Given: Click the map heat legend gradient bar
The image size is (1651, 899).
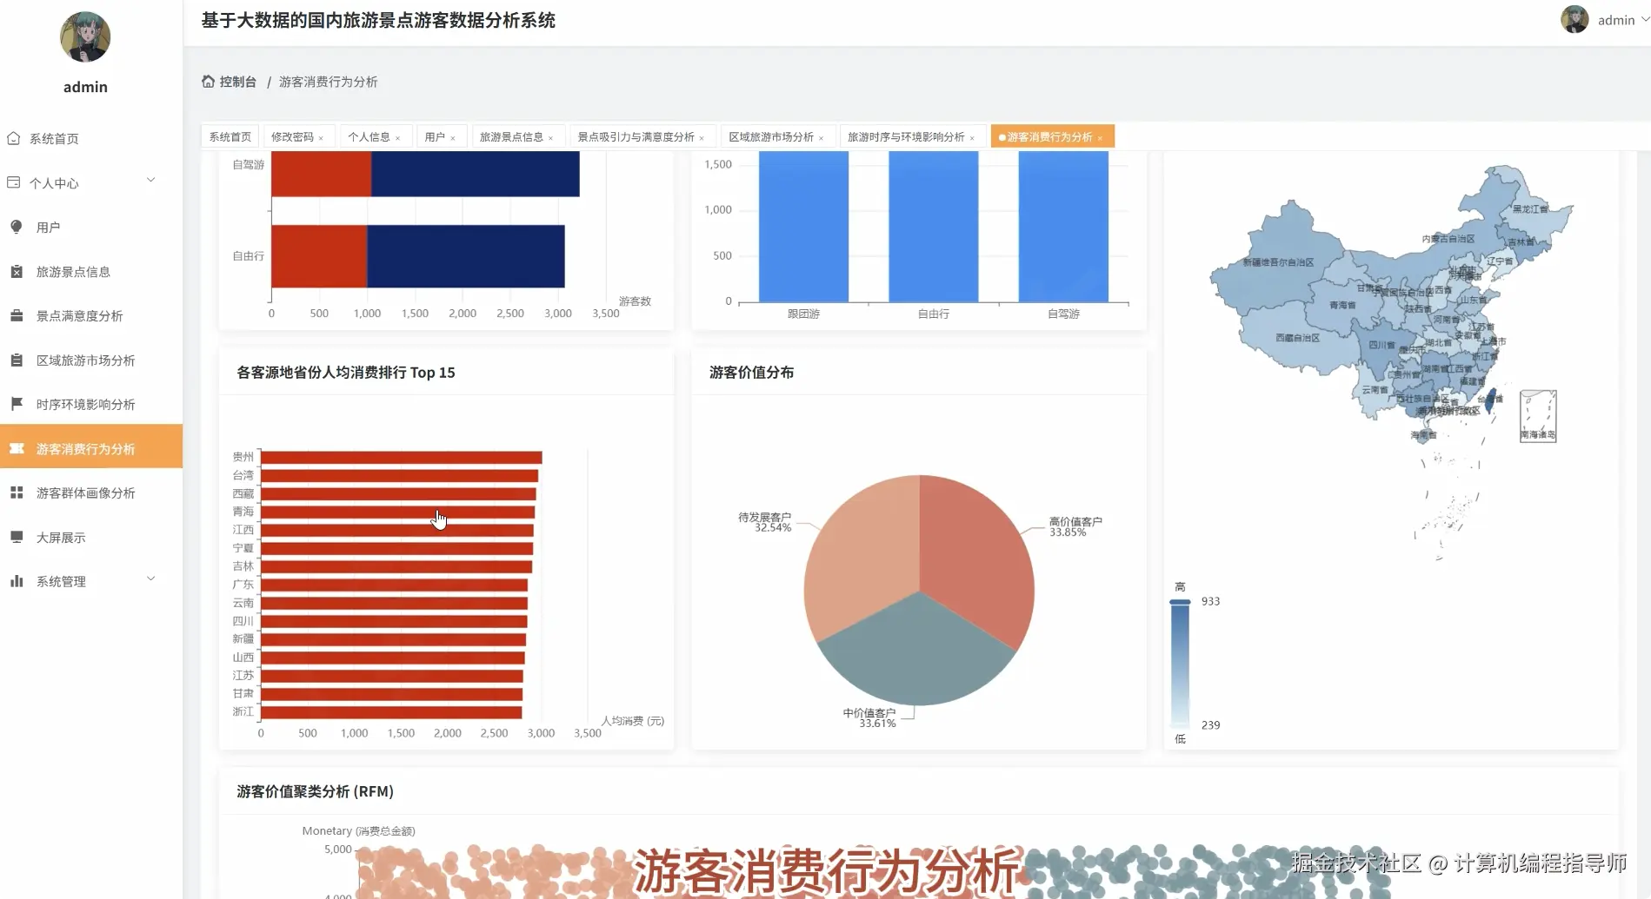Looking at the screenshot, I should [1180, 662].
